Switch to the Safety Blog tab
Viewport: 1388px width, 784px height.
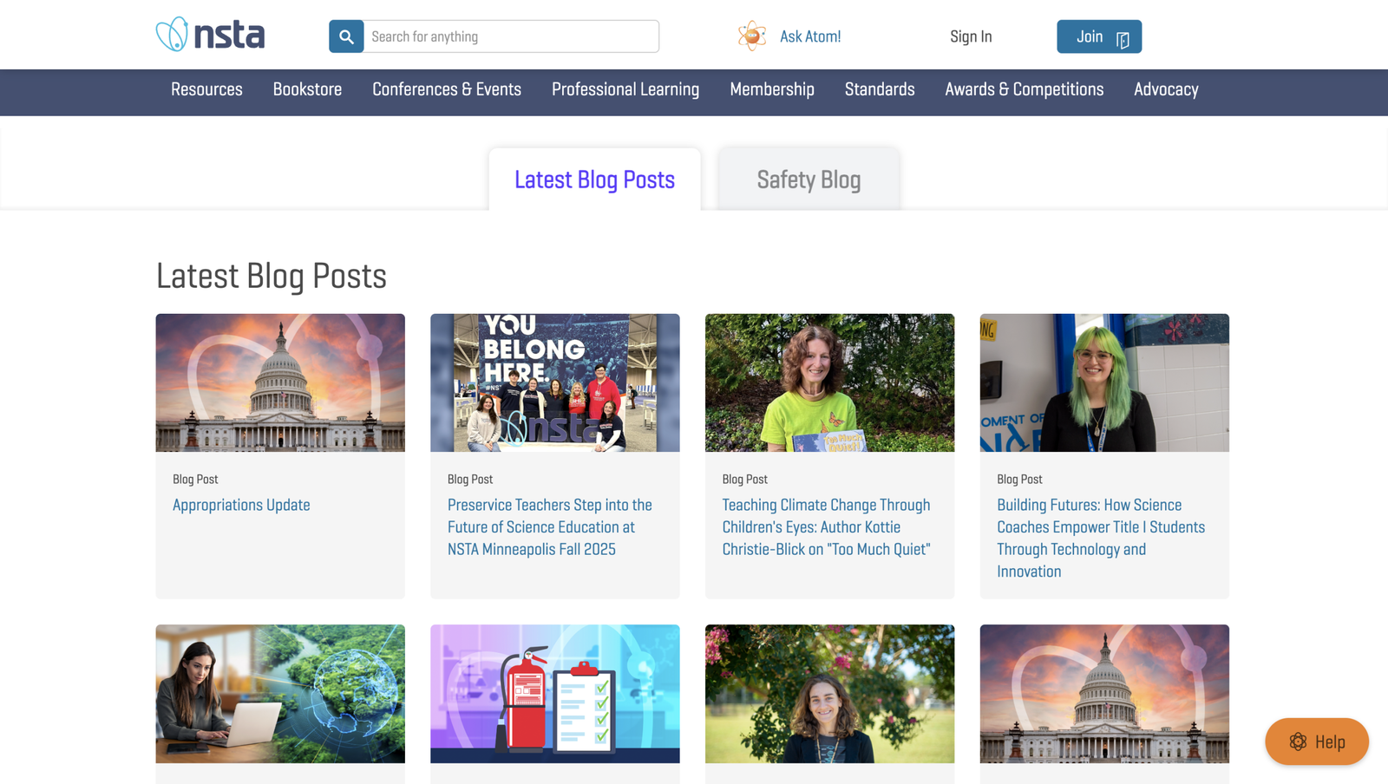809,180
